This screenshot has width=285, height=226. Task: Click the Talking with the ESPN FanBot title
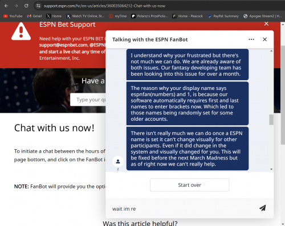coord(150,40)
